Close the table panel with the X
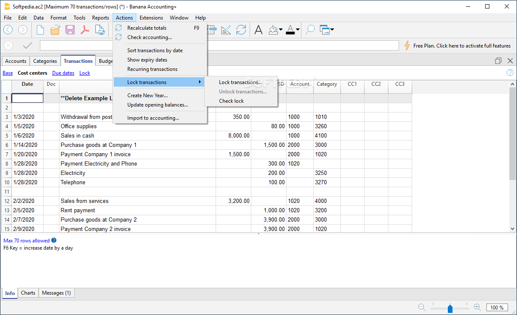This screenshot has width=517, height=315. point(510,61)
